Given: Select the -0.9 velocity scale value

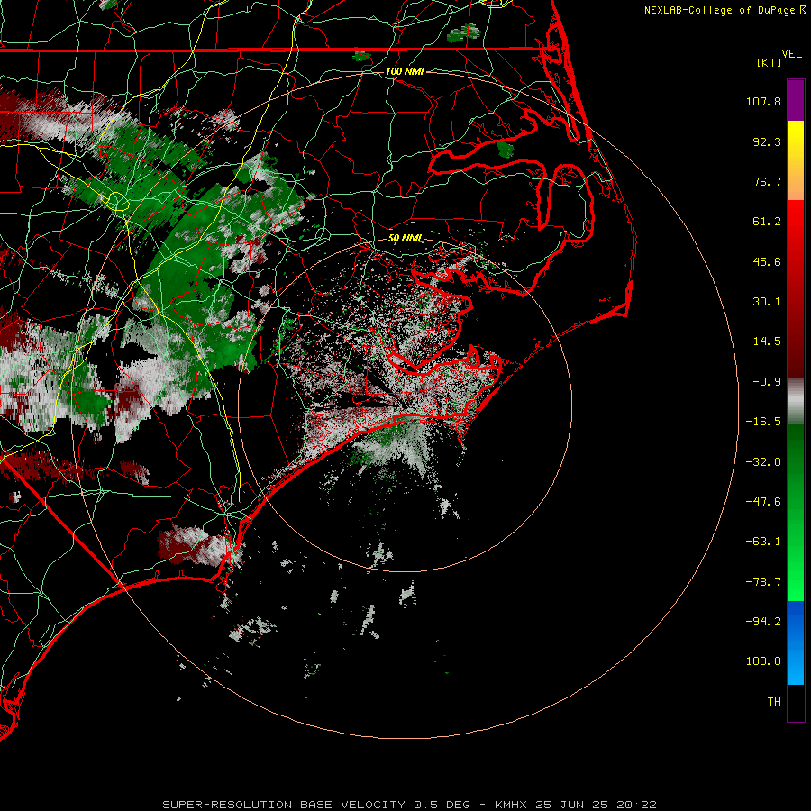Looking at the screenshot, I should (767, 382).
